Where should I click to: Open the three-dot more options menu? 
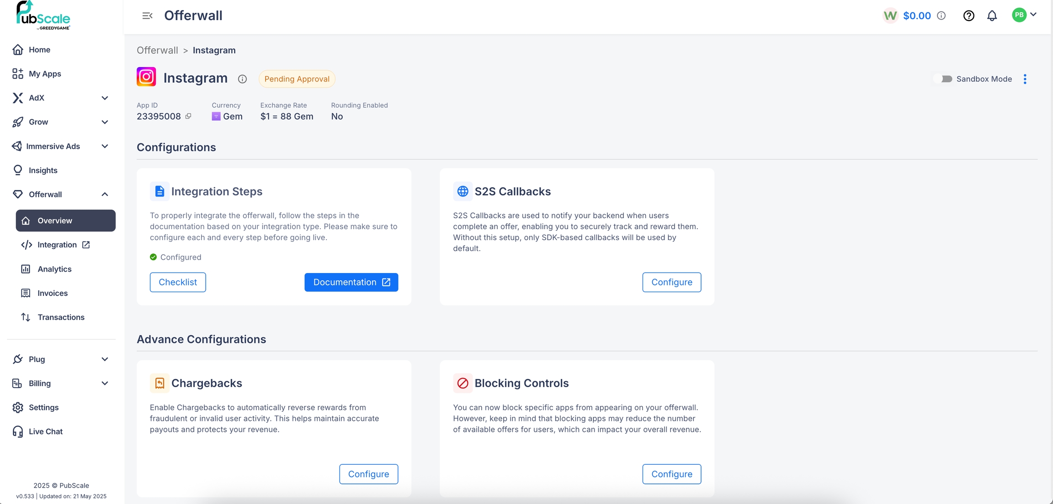tap(1025, 79)
